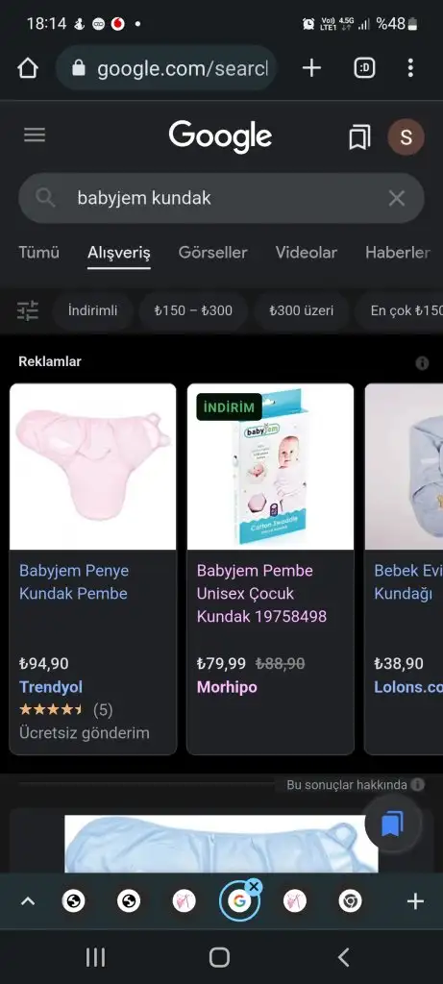The height and width of the screenshot is (984, 443).
Task: Clear the babyjem kundak search text
Action: coord(397,198)
